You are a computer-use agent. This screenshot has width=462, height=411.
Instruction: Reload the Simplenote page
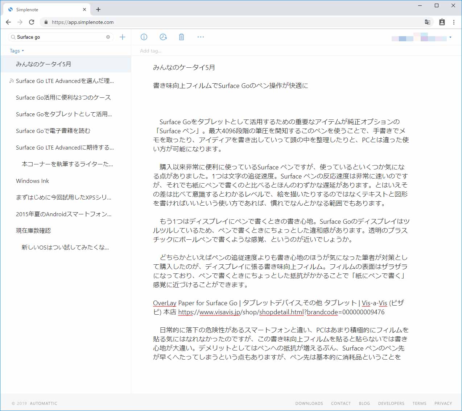(32, 22)
